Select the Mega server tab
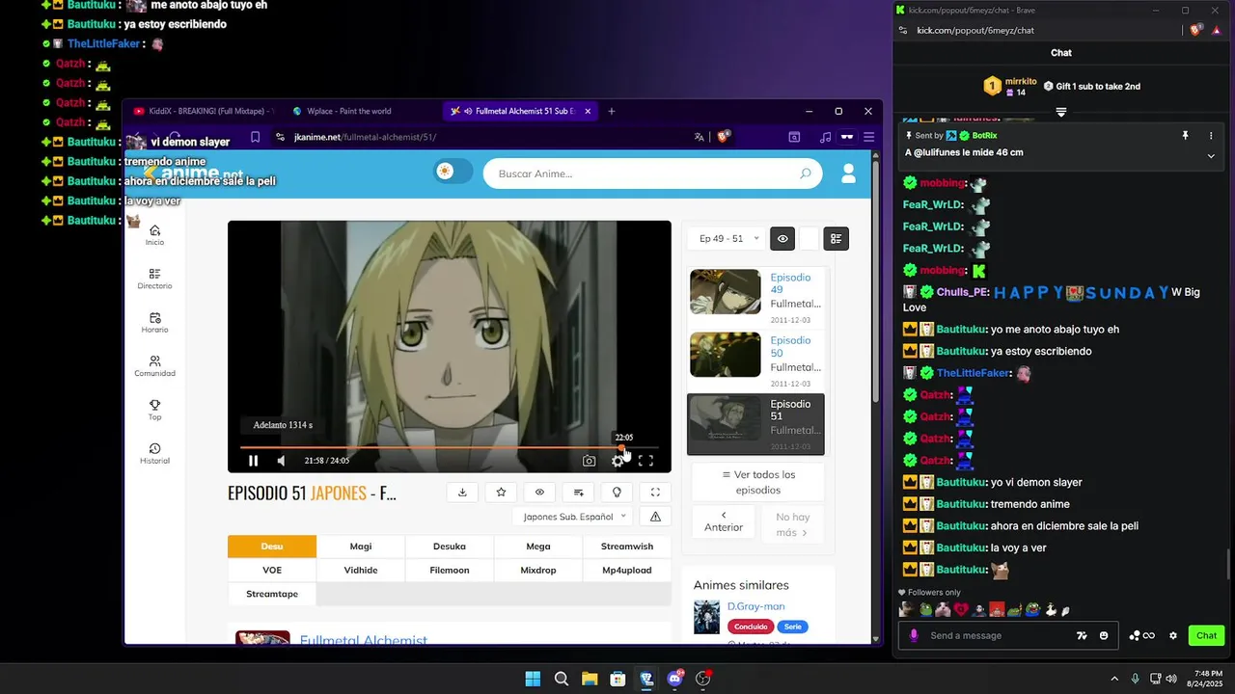This screenshot has height=694, width=1235. 538,547
